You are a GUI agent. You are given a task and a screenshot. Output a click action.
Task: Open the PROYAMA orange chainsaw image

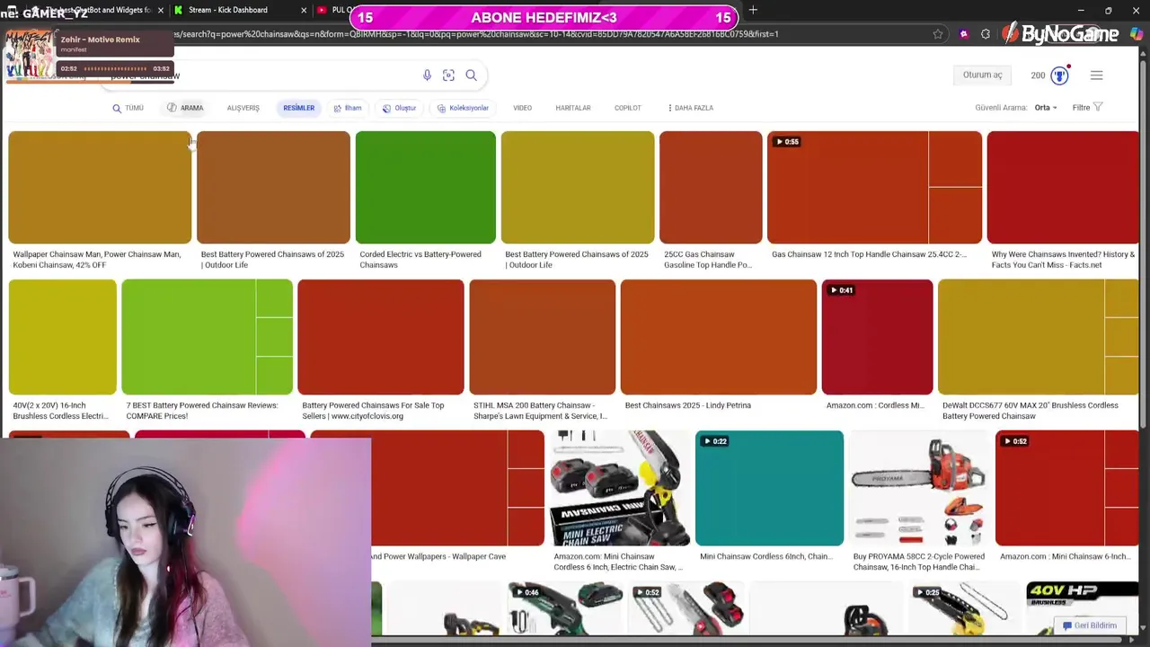[919, 488]
